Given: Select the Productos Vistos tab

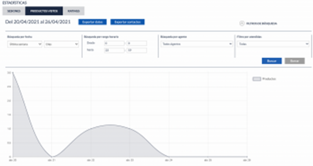Looking at the screenshot, I should coord(44,11).
